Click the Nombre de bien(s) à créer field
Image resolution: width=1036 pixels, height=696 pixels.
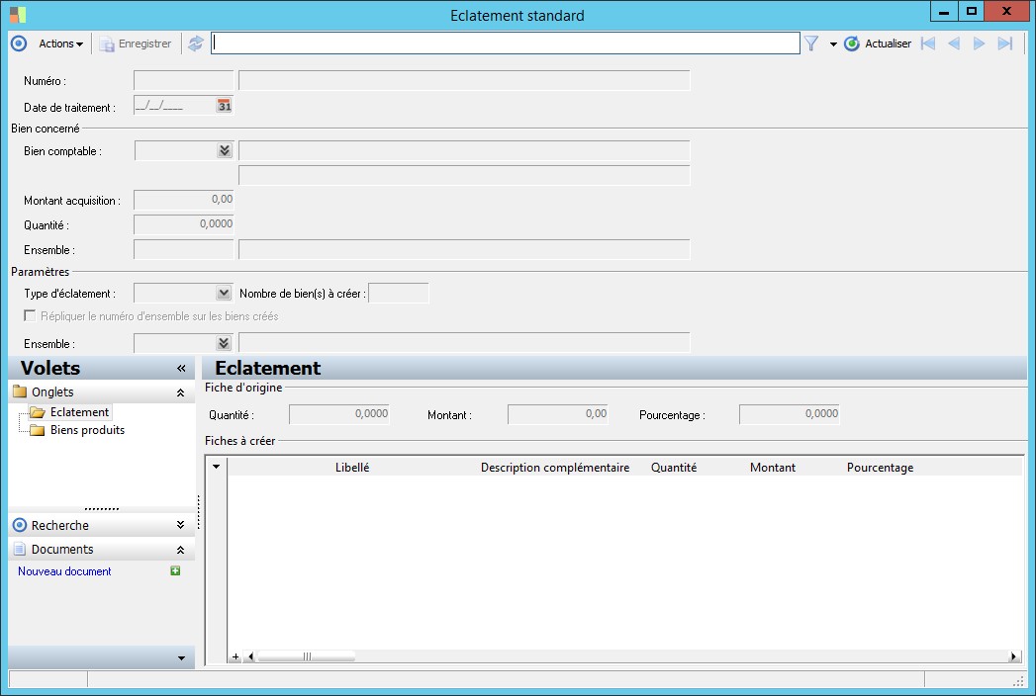[399, 293]
